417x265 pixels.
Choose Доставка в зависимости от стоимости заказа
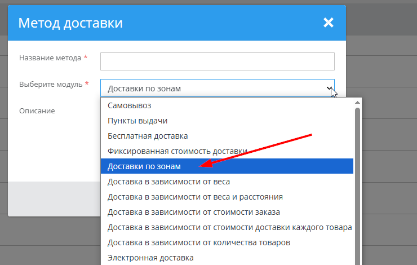tap(193, 212)
